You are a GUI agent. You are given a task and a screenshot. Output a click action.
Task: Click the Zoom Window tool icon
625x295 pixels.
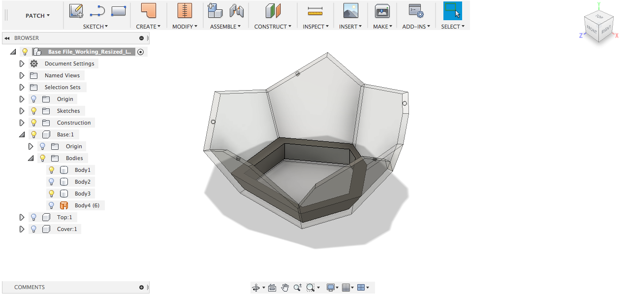coord(310,288)
